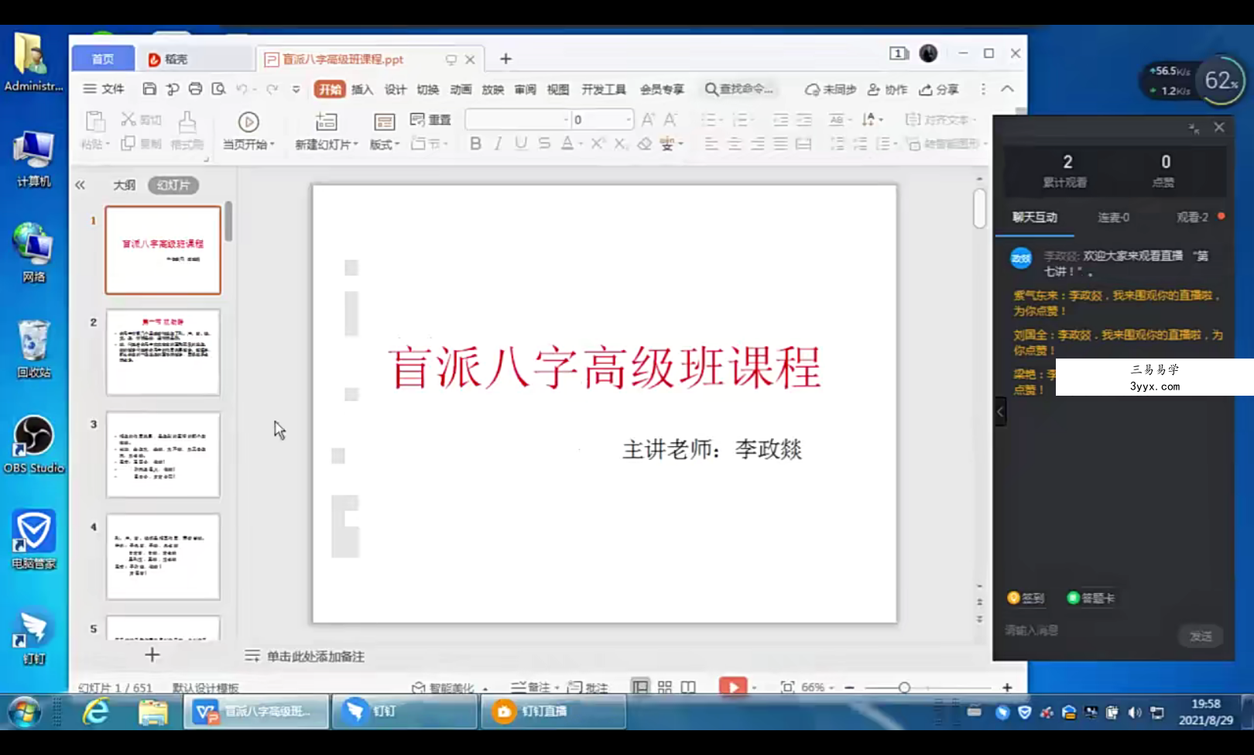The height and width of the screenshot is (755, 1254).
Task: Select slide 3 thumbnail
Action: click(163, 455)
